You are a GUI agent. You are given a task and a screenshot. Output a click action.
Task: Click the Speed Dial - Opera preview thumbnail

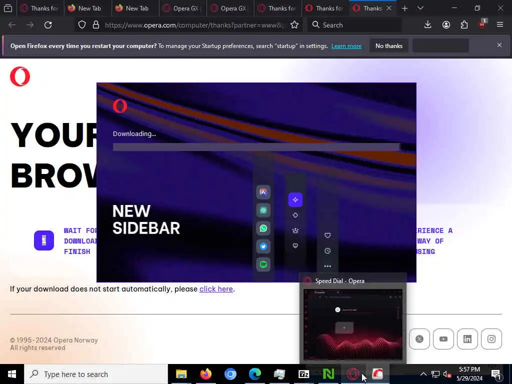(x=352, y=324)
